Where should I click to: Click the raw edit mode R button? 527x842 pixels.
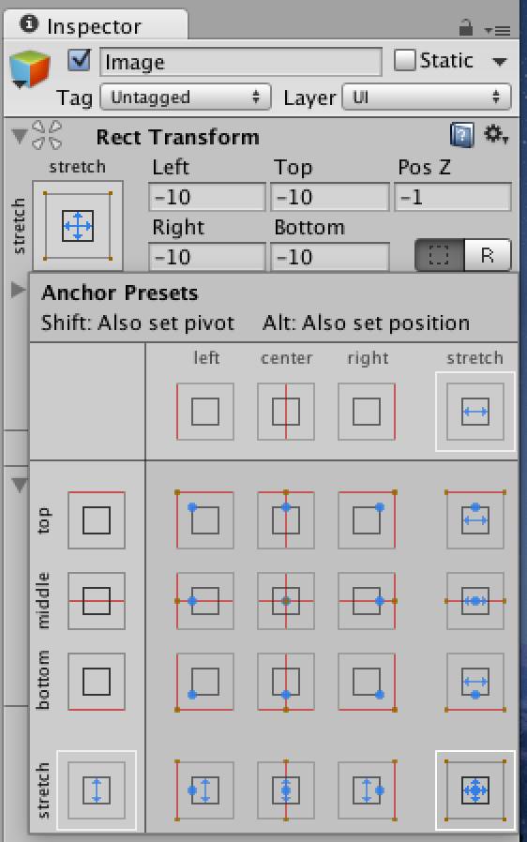click(488, 255)
